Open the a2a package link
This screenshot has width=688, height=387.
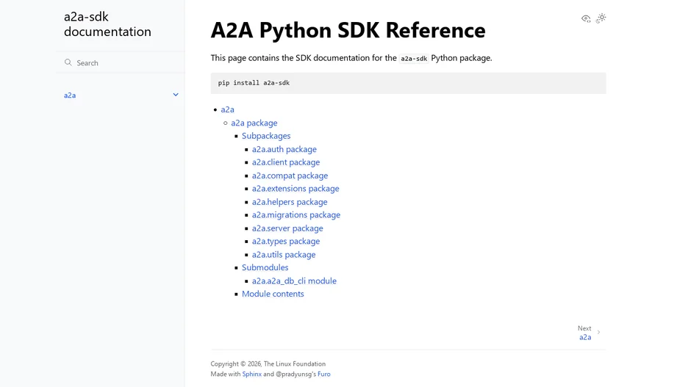254,123
